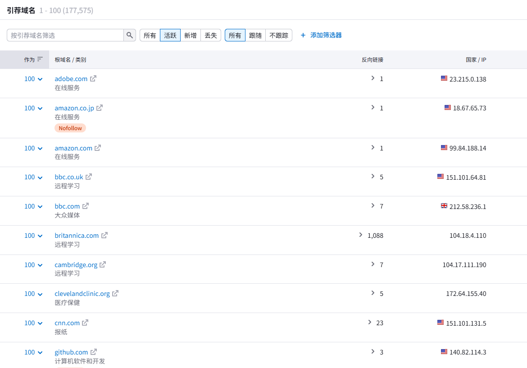Viewport: 527px width, 368px height.
Task: Focus the 按引荐域名筛选 search field
Action: pyautogui.click(x=65, y=35)
